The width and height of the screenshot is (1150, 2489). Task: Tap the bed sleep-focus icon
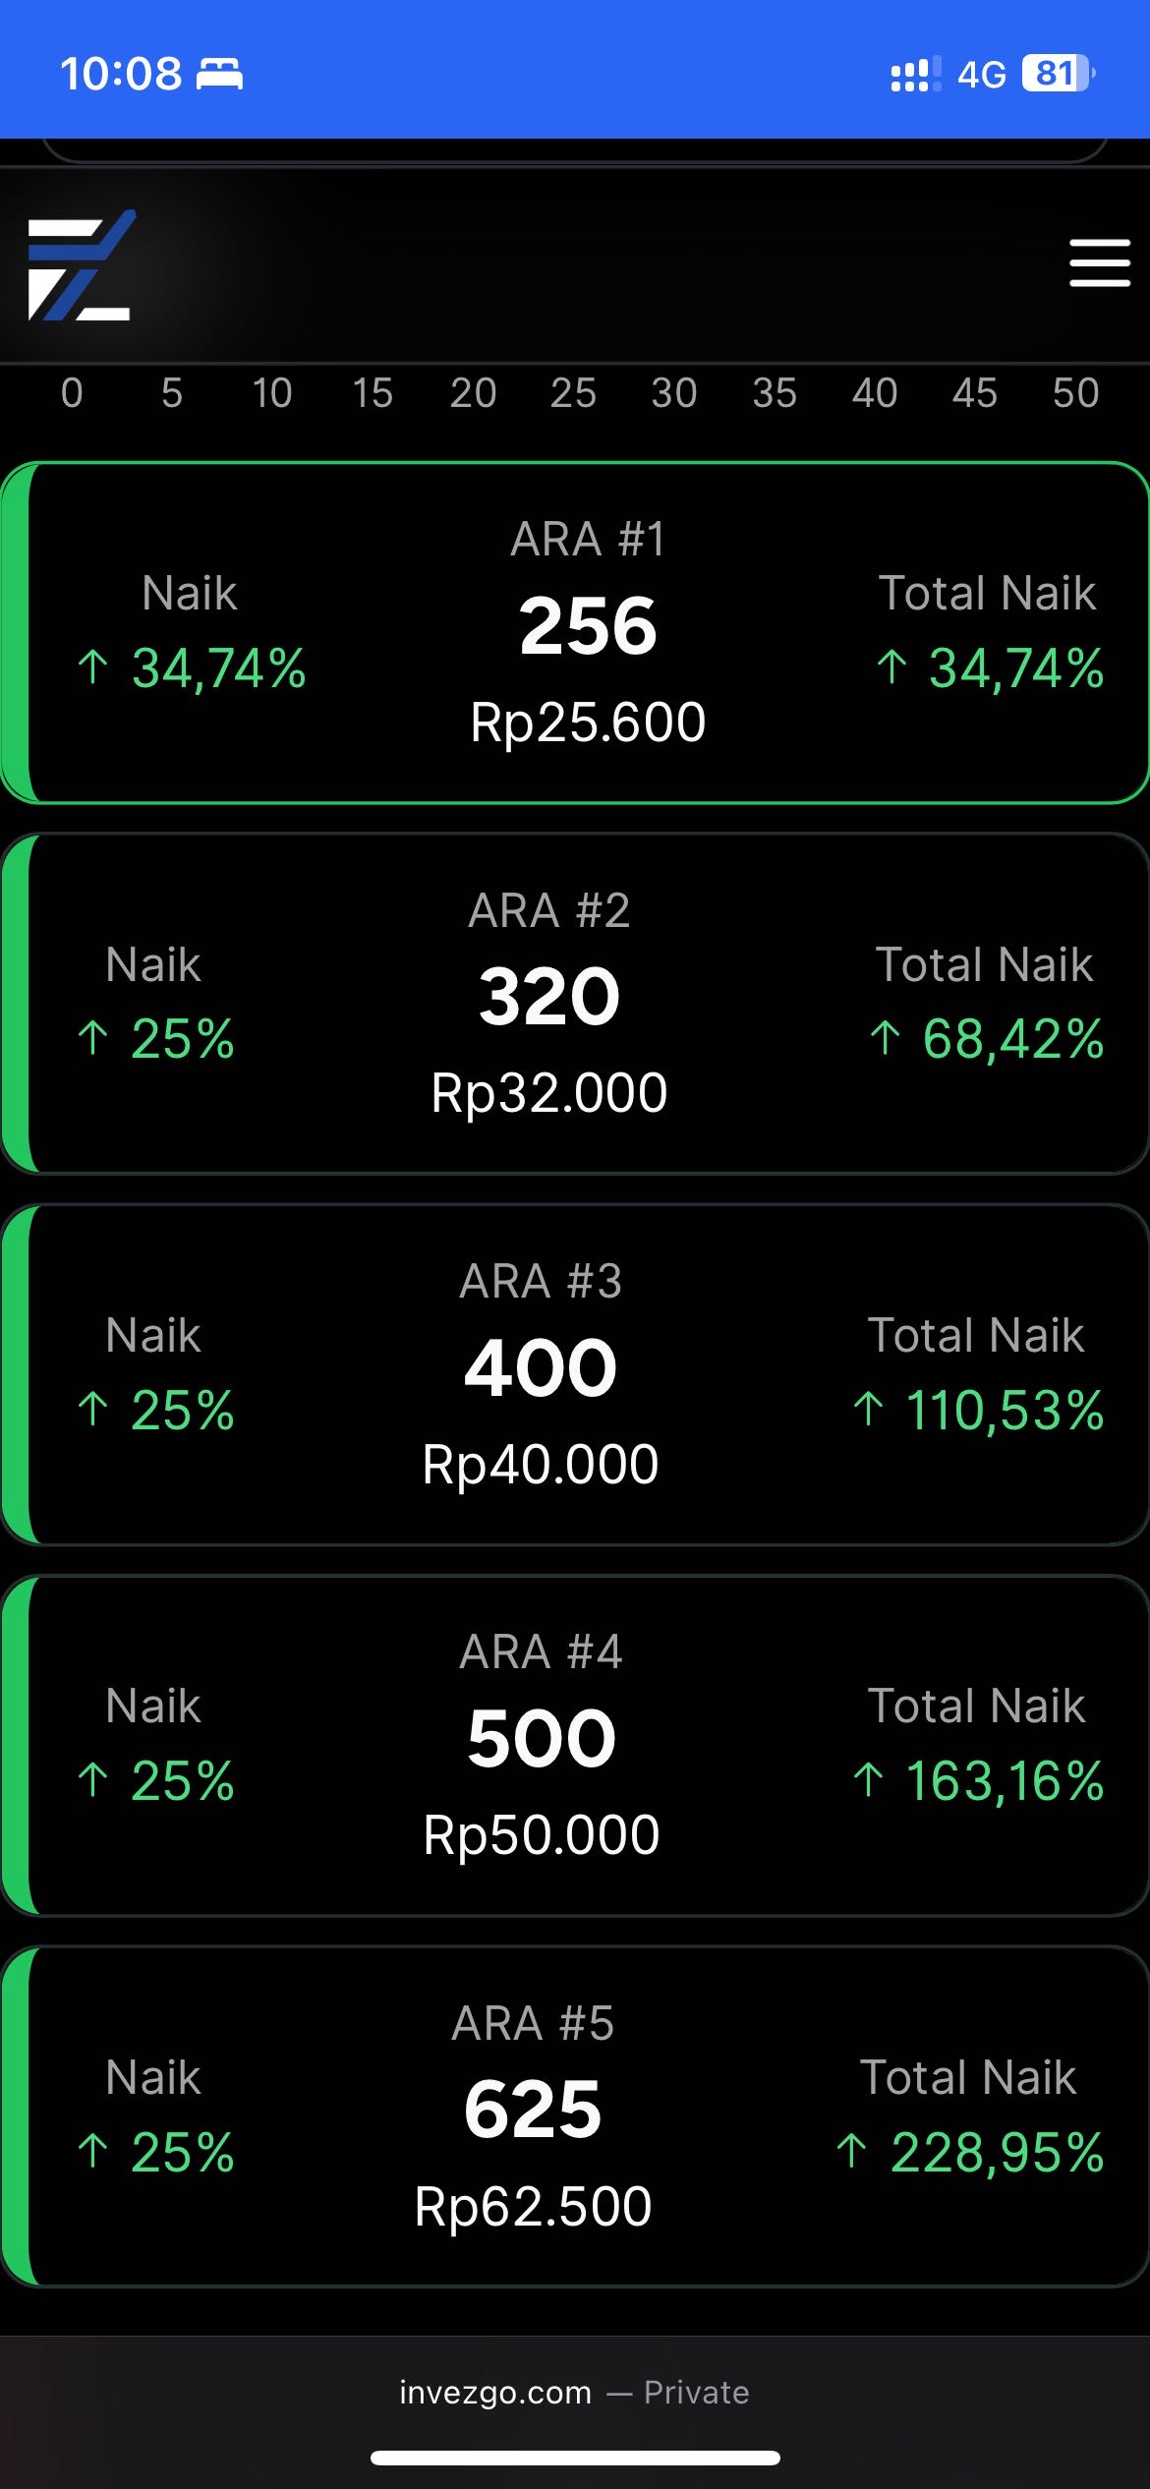(x=219, y=75)
